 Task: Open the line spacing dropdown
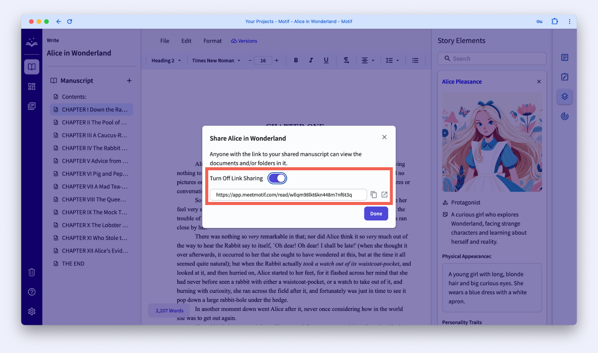point(392,60)
